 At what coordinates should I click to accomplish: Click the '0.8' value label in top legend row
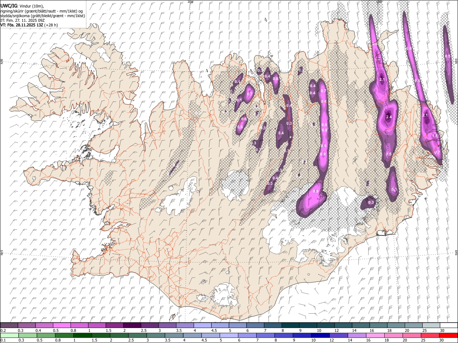pyautogui.click(x=73, y=330)
